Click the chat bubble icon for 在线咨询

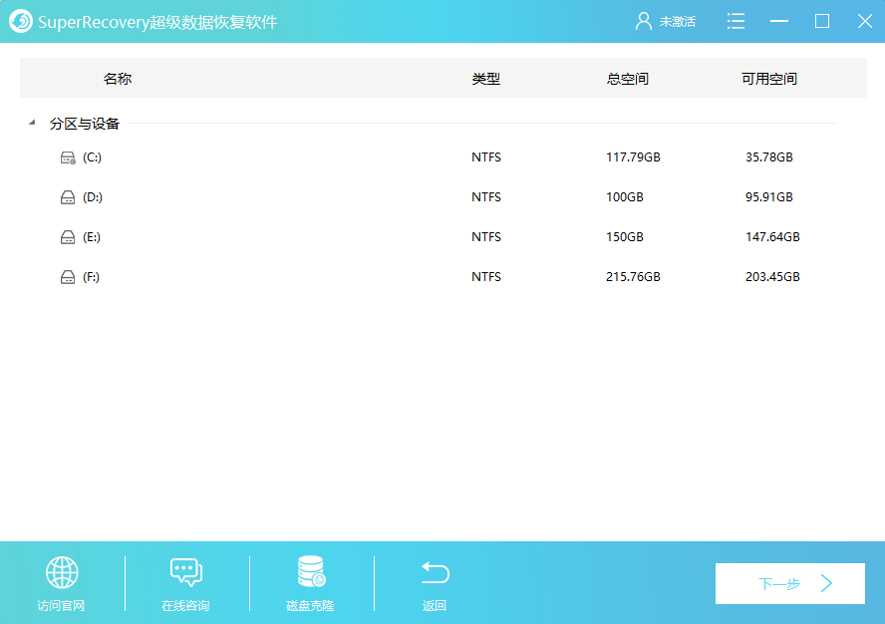click(x=185, y=572)
